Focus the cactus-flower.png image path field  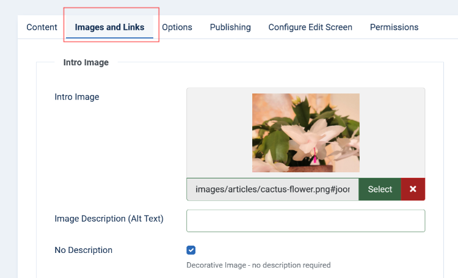[272, 189]
